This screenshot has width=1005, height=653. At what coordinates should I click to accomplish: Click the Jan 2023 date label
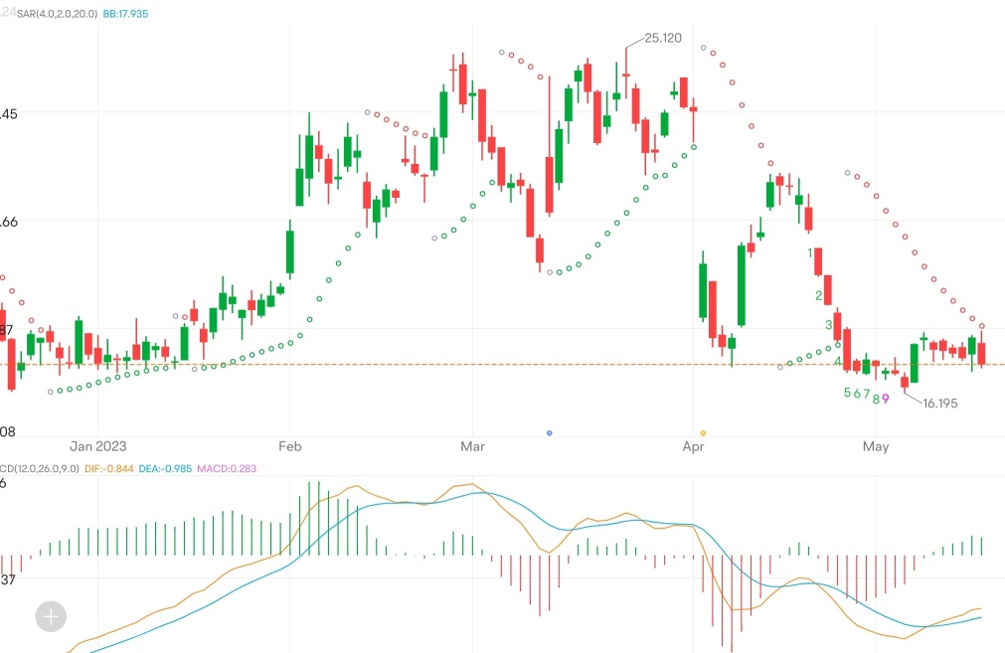(x=97, y=447)
